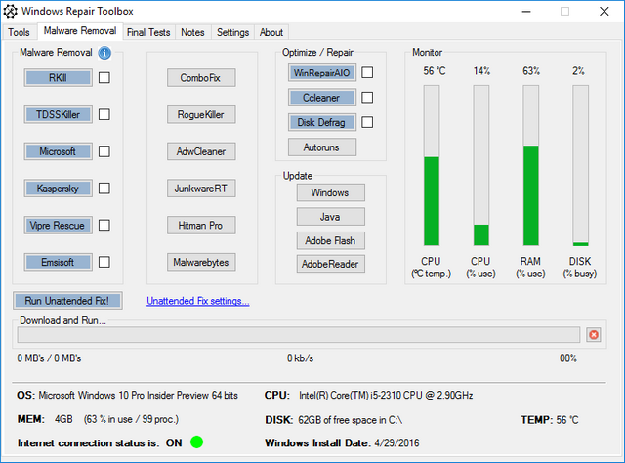The height and width of the screenshot is (463, 625).
Task: Update Java
Action: pyautogui.click(x=330, y=217)
